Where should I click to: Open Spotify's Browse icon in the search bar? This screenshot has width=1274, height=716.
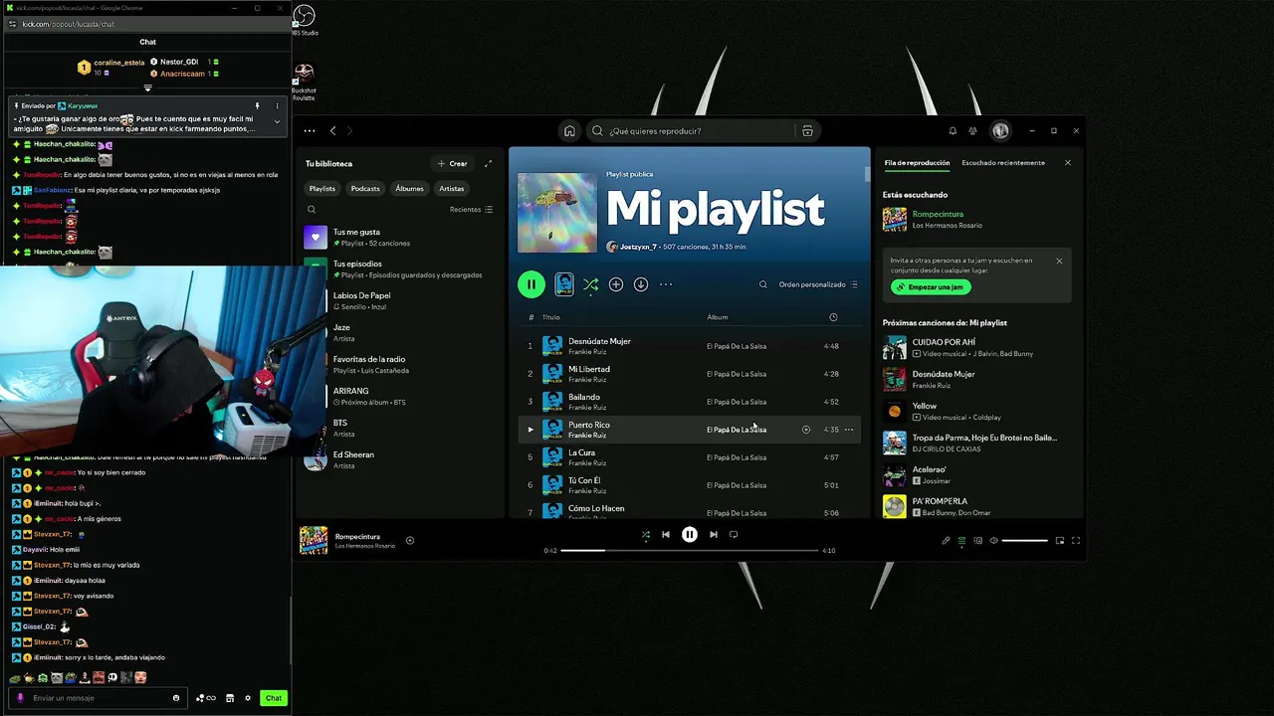tap(807, 130)
